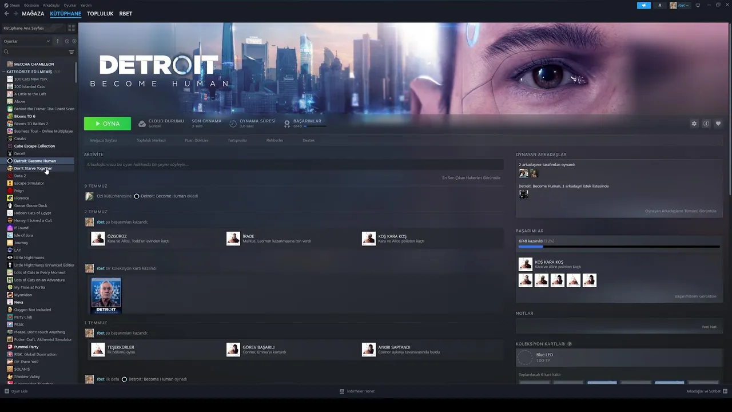
Task: Click the library search field
Action: [x=34, y=52]
